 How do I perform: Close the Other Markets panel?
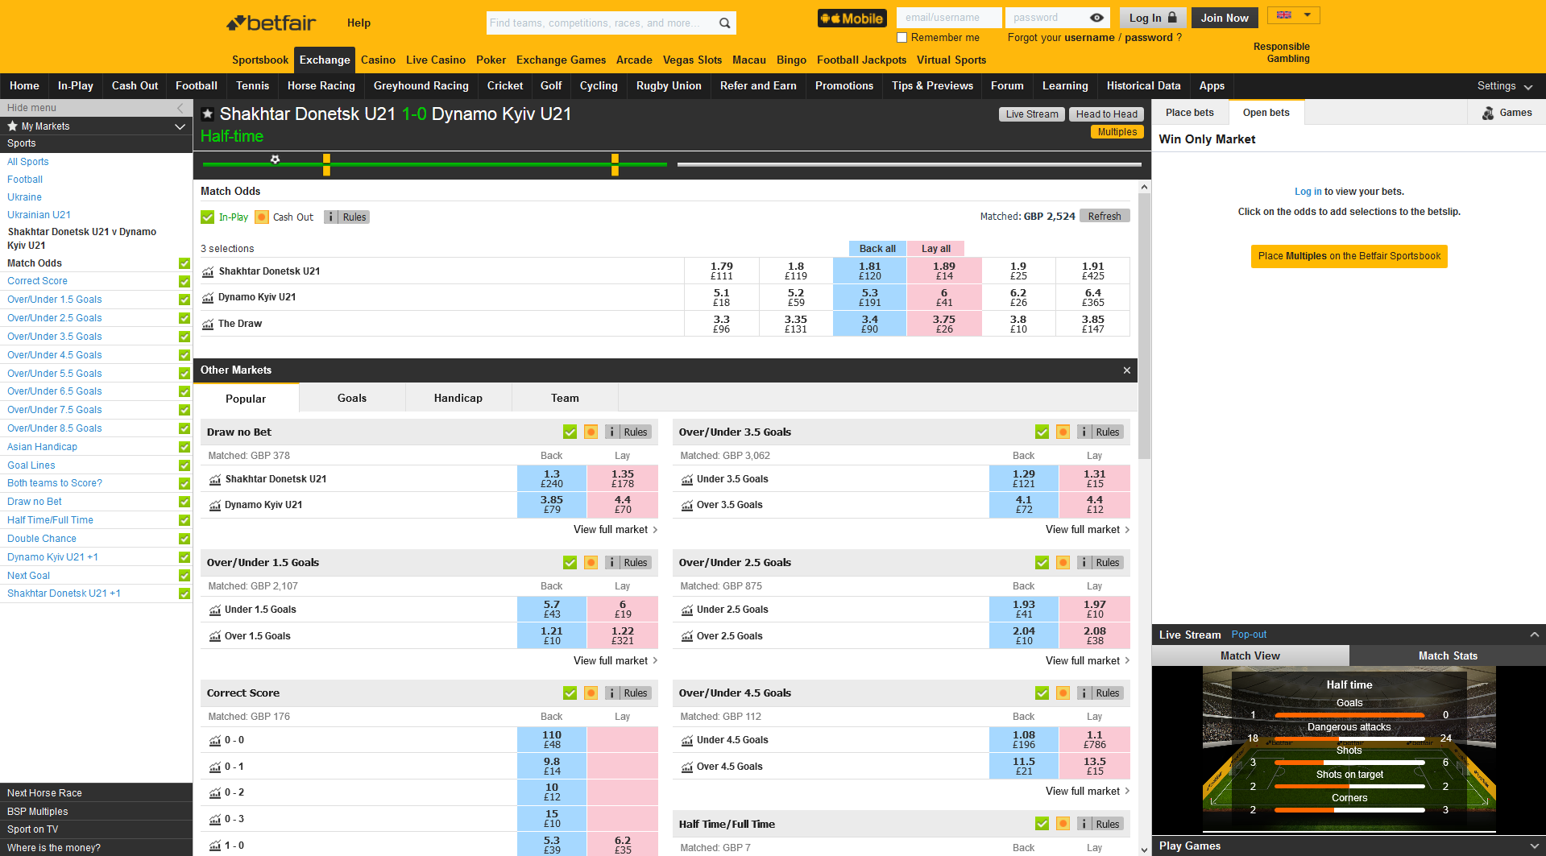tap(1126, 370)
